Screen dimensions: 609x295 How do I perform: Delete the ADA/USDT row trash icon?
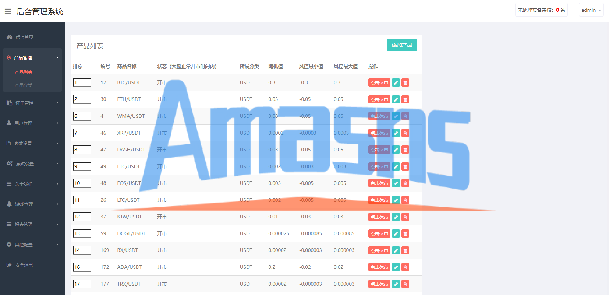(405, 267)
